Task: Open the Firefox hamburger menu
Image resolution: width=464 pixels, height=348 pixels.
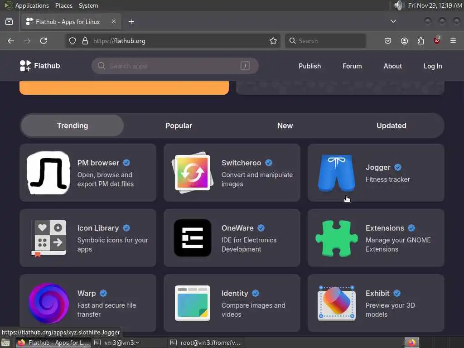Action: point(453,40)
